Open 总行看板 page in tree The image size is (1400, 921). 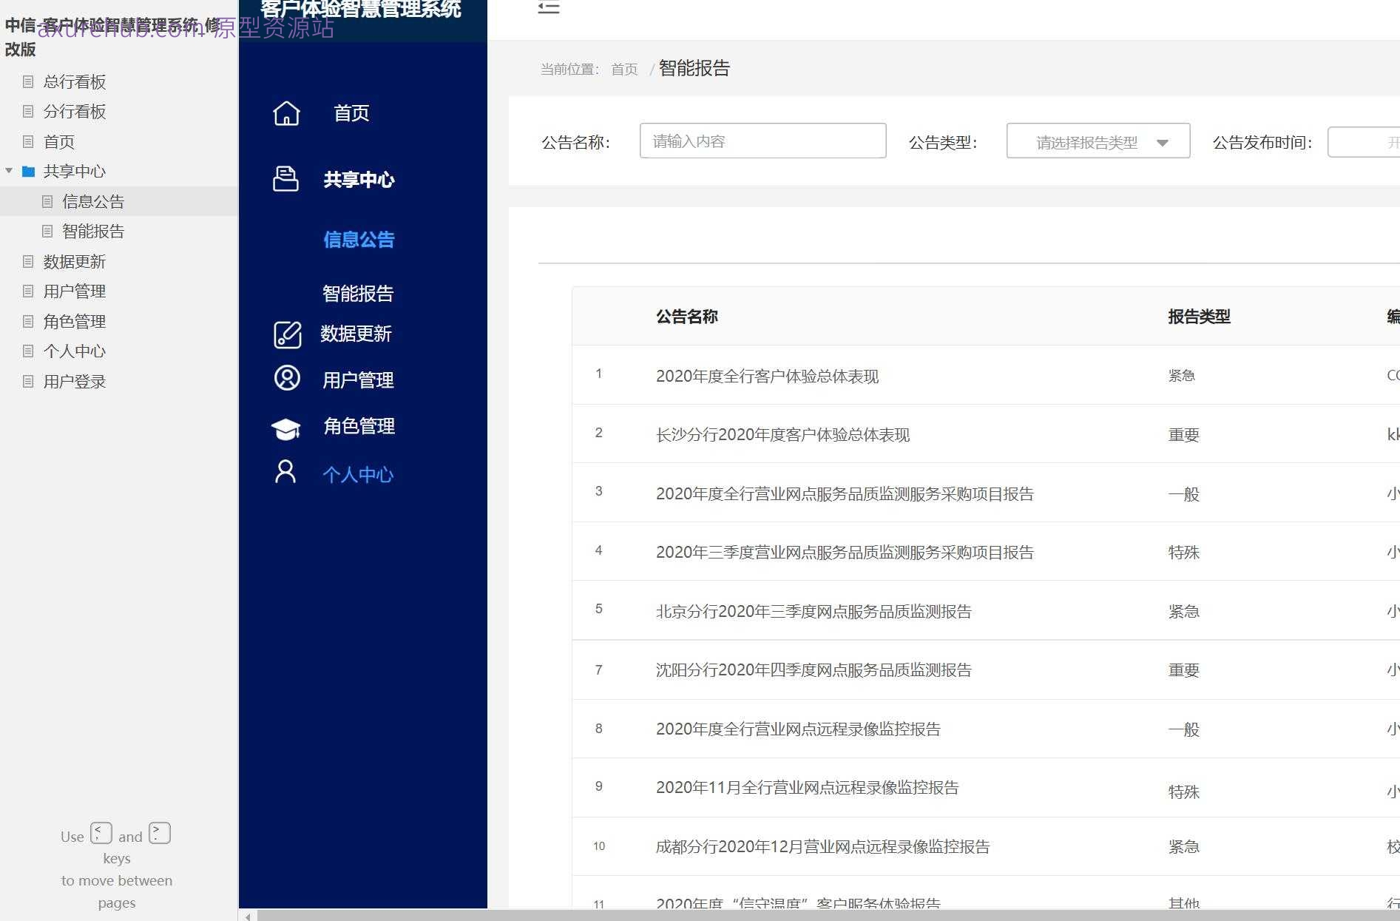click(75, 82)
